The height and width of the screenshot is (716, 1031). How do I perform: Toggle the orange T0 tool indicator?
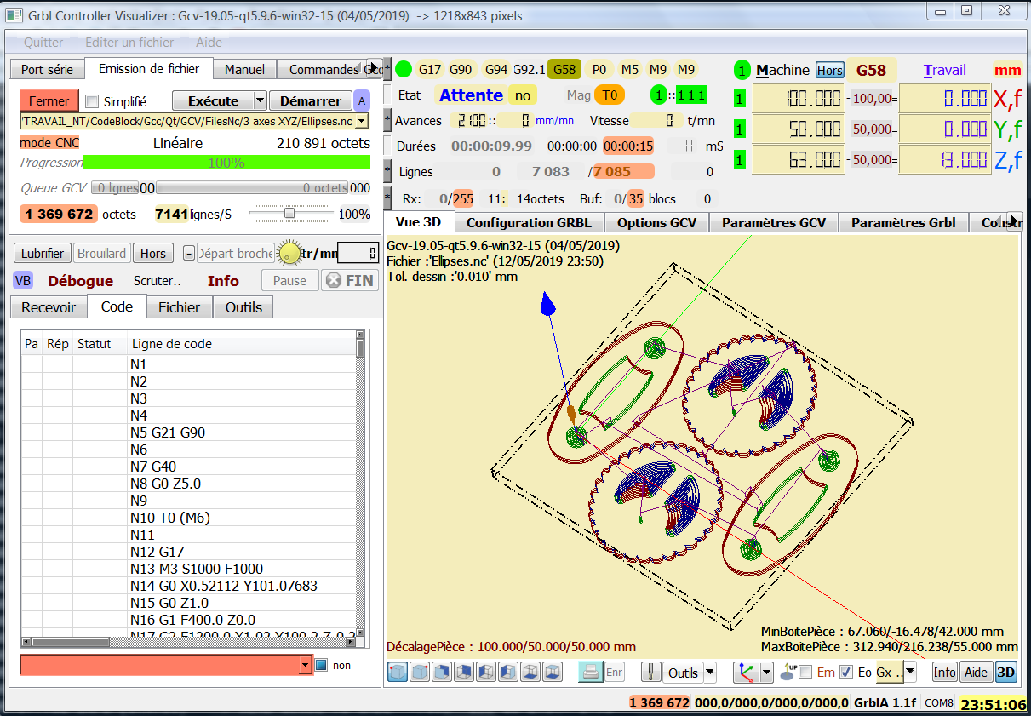click(610, 95)
